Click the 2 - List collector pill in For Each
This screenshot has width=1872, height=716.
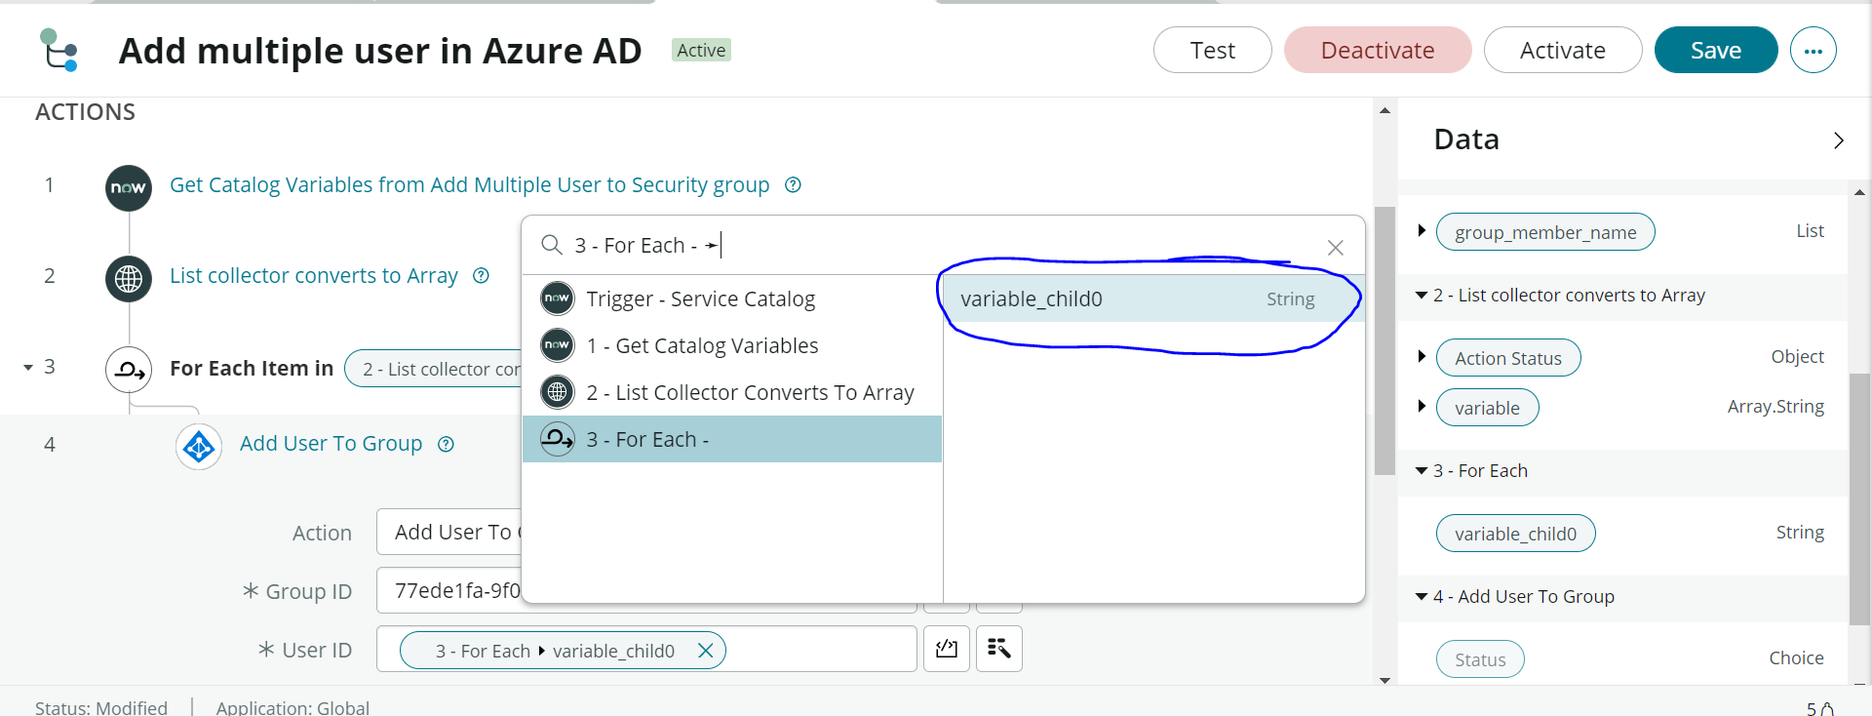[x=434, y=369]
